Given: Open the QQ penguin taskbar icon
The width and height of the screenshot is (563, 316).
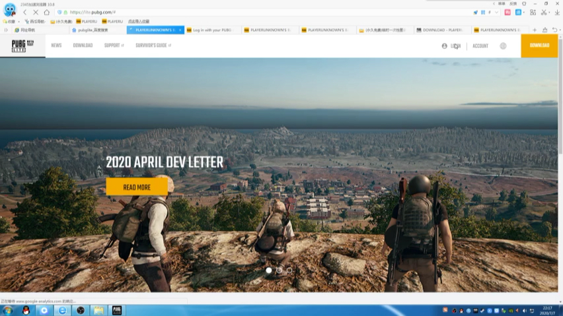Looking at the screenshot, I should 26,310.
